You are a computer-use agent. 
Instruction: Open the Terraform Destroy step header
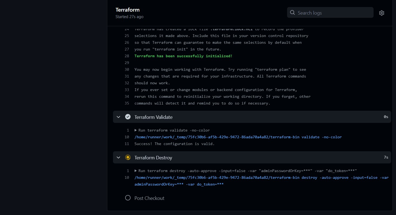coord(252,157)
